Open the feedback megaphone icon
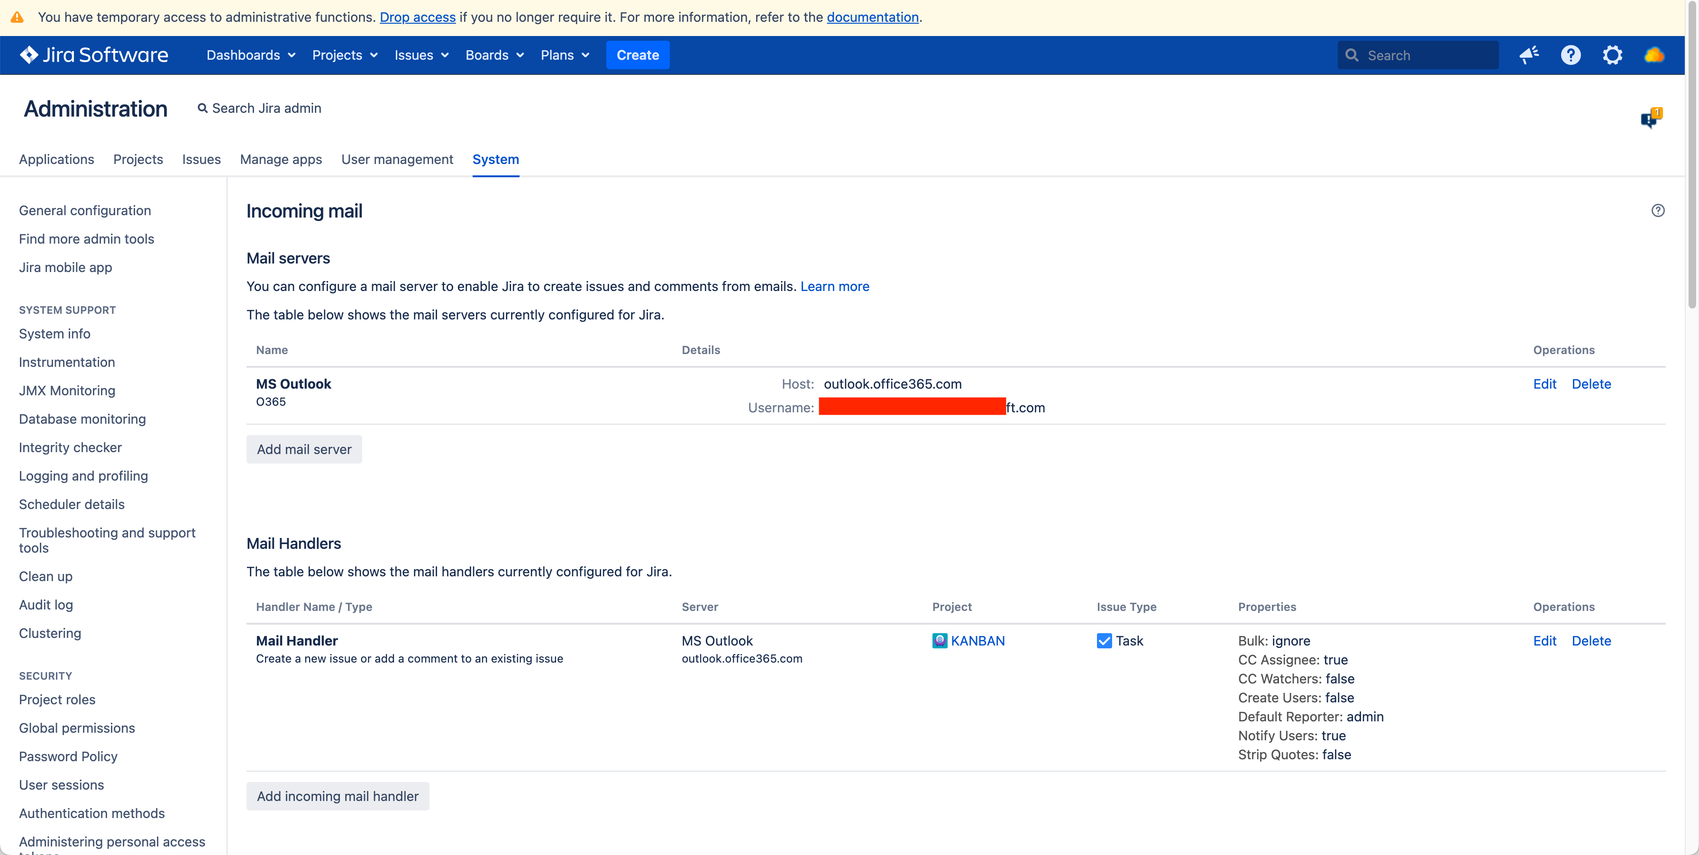Screen dimensions: 1699x855 pyautogui.click(x=1529, y=55)
